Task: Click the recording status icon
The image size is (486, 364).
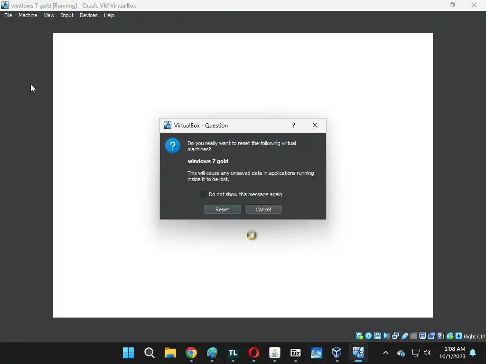Action: [431, 336]
